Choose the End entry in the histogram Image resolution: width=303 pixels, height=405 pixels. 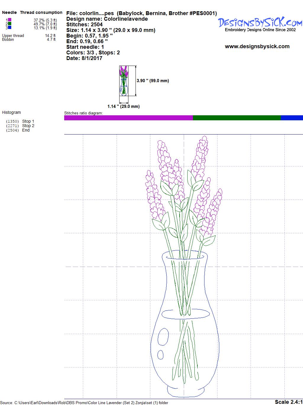26,130
